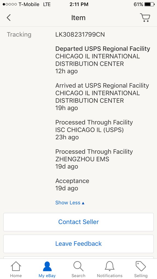This screenshot has height=279, width=157.
Task: Open the Selling tag icon
Action: [141, 266]
